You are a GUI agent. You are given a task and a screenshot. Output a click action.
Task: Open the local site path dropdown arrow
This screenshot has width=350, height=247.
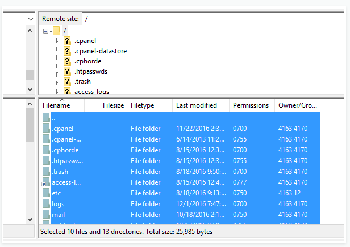pos(31,19)
